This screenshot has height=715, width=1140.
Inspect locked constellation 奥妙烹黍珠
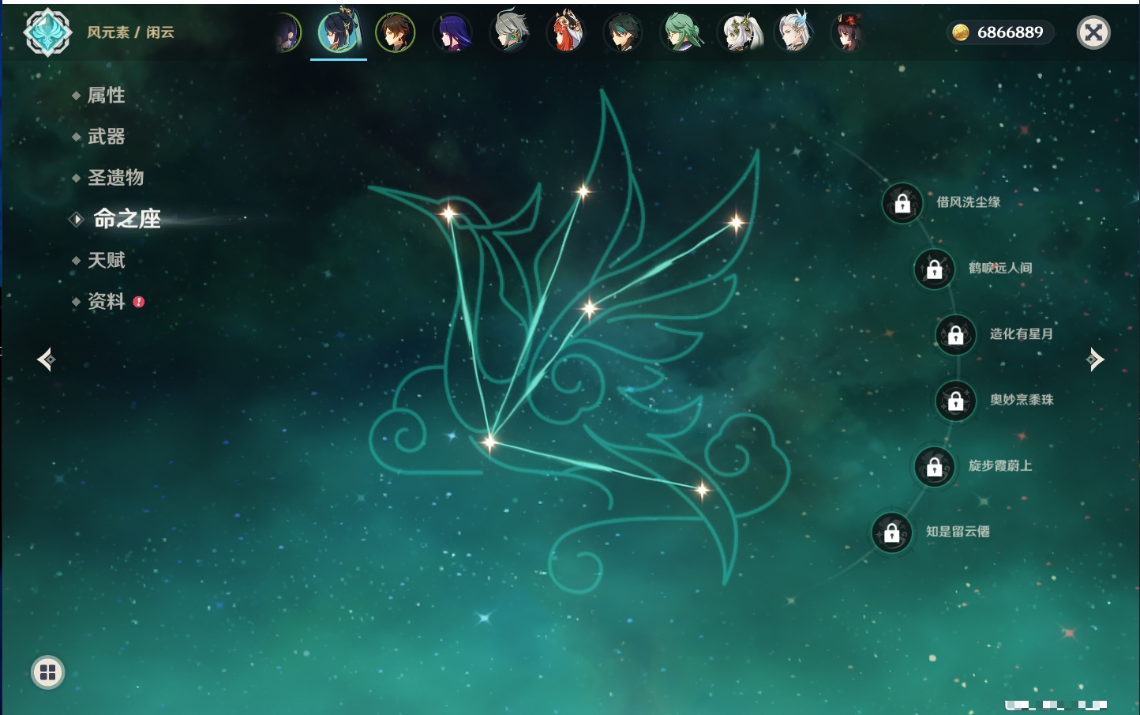956,401
